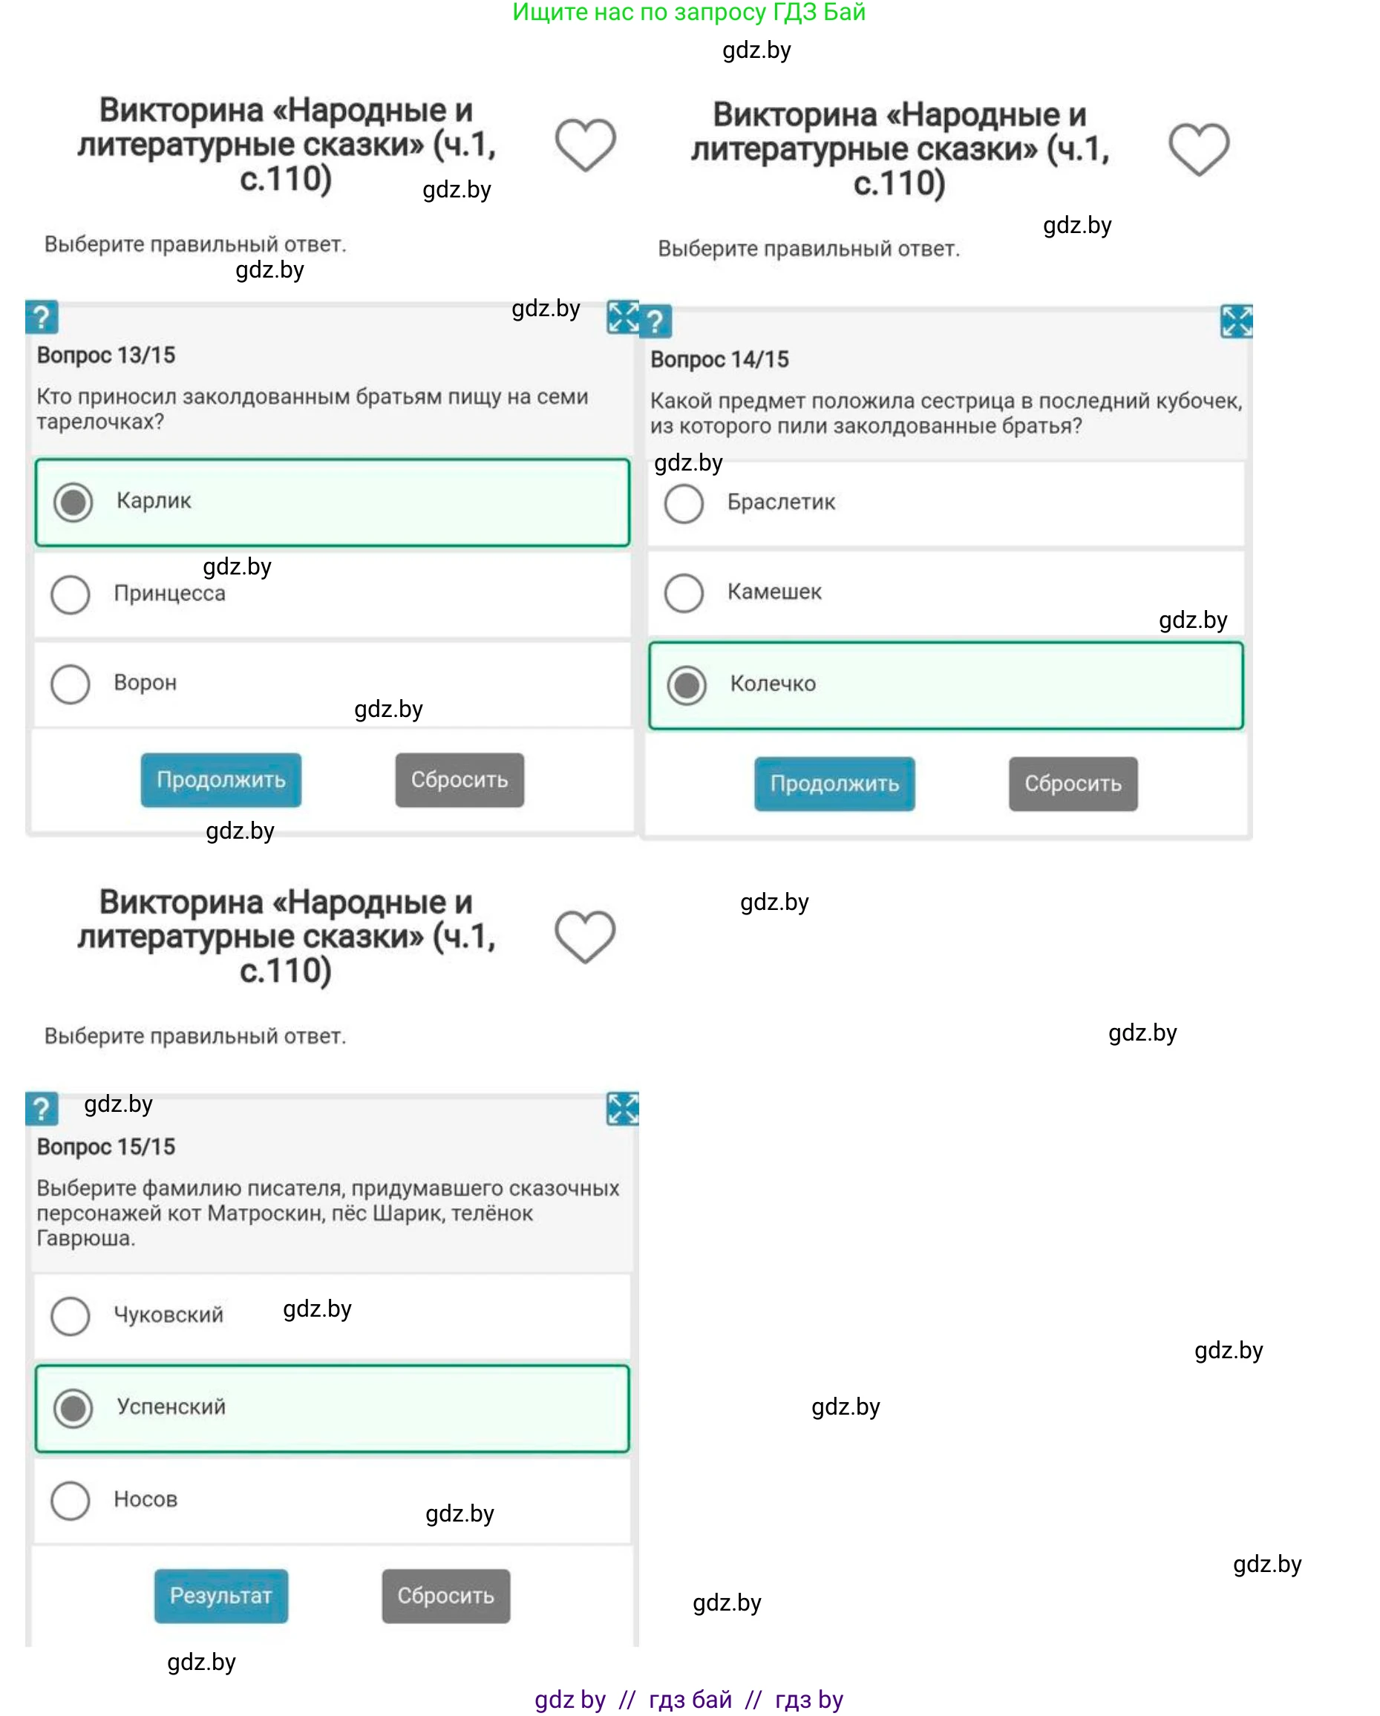Image resolution: width=1380 pixels, height=1716 pixels.
Task: Expand question 15 panel to fullscreen
Action: tap(622, 1108)
